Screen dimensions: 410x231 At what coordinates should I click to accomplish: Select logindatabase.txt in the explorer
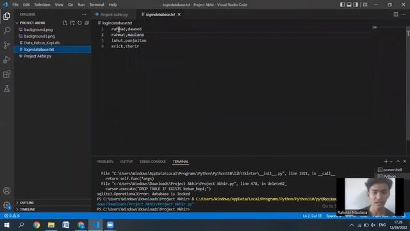coord(53,49)
